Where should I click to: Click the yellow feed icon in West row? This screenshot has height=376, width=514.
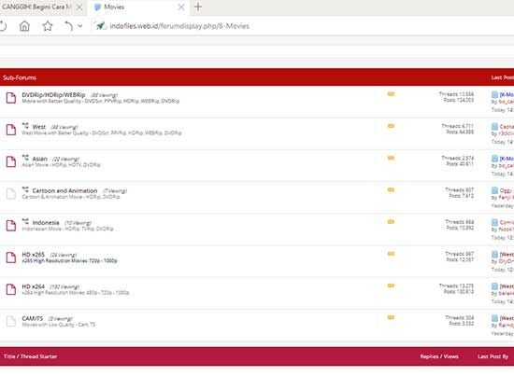(x=391, y=126)
